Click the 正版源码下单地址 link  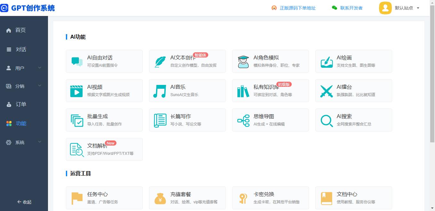pos(297,8)
